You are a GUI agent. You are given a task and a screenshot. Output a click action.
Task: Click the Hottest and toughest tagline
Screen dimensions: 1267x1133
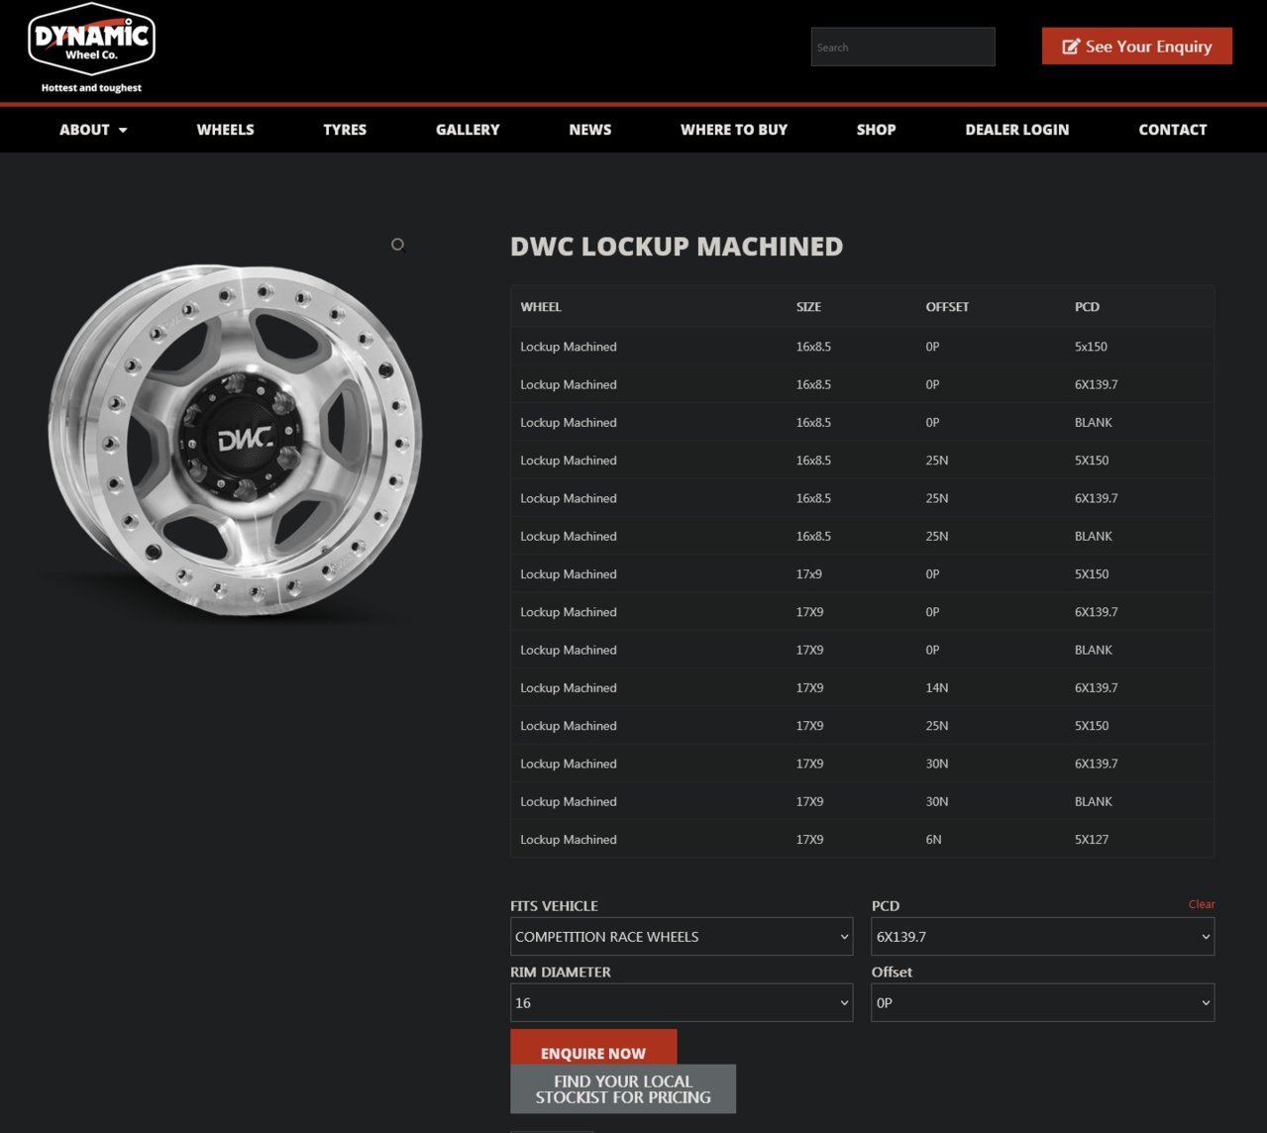click(x=91, y=88)
